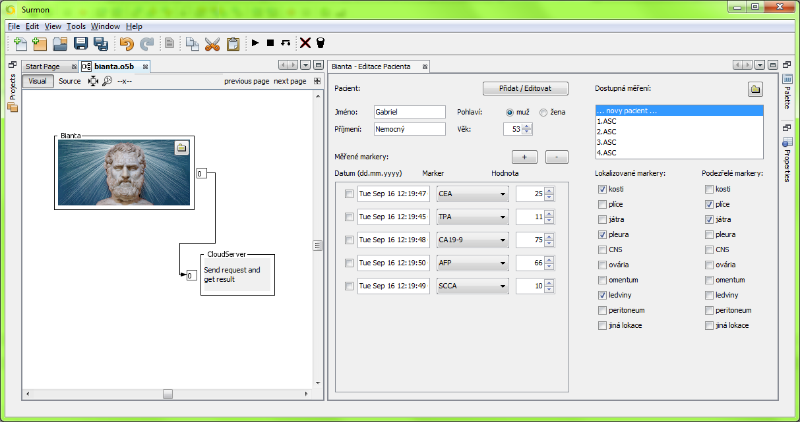Screen dimensions: 800x422
Task: Cut the selection with the scissors icon
Action: click(x=212, y=43)
